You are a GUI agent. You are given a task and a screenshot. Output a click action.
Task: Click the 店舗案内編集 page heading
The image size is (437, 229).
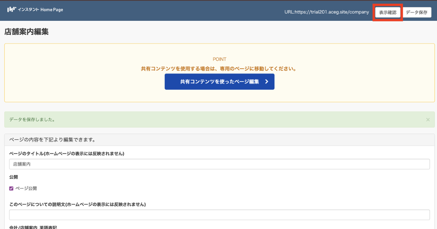26,32
